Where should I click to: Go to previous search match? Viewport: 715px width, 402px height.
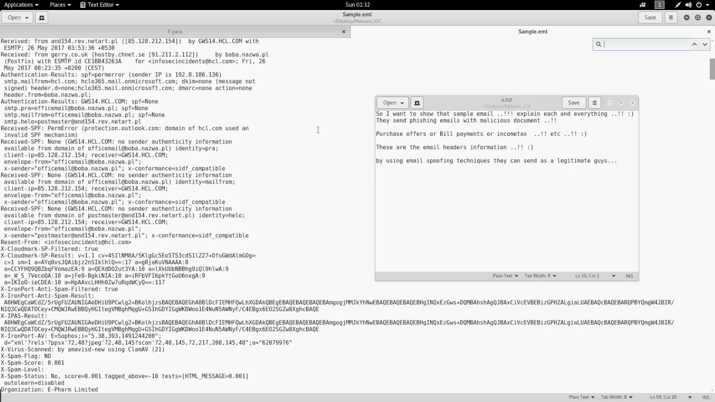694,44
